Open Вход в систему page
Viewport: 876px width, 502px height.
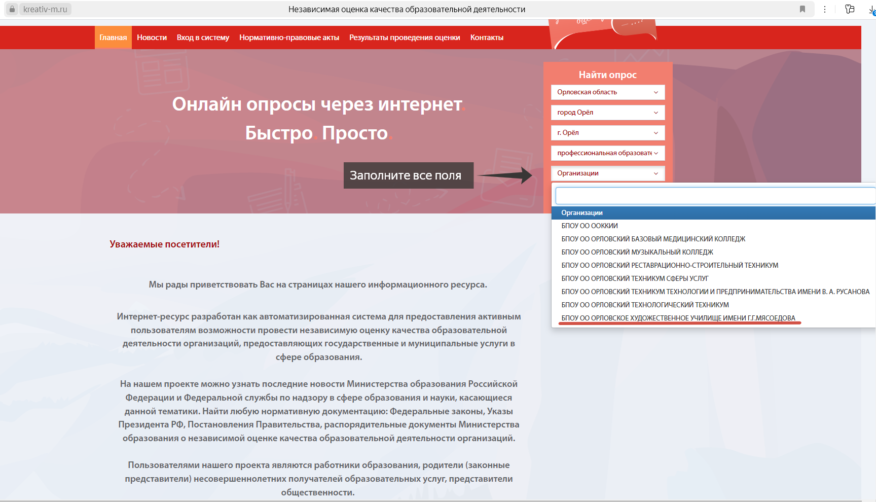203,38
